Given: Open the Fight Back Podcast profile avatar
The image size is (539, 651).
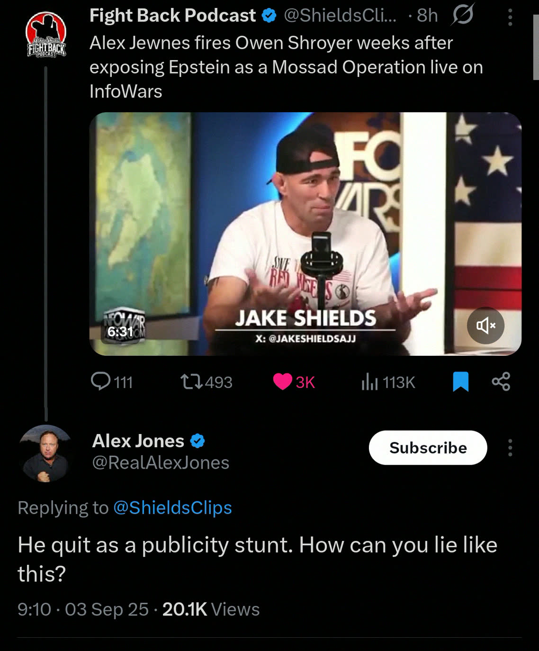Looking at the screenshot, I should (45, 35).
